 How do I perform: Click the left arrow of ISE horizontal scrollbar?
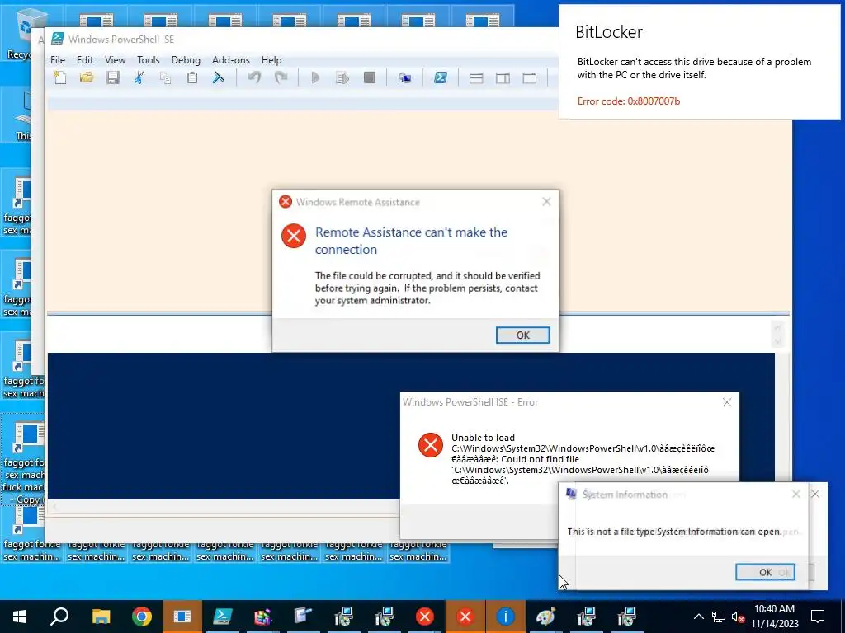(x=54, y=507)
